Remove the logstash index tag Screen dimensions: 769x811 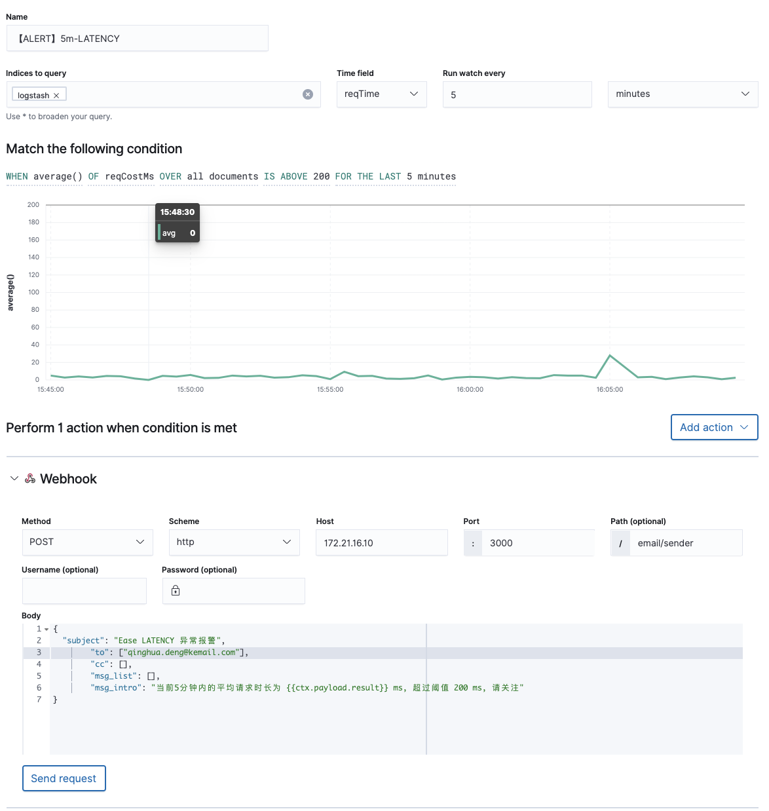tap(56, 96)
